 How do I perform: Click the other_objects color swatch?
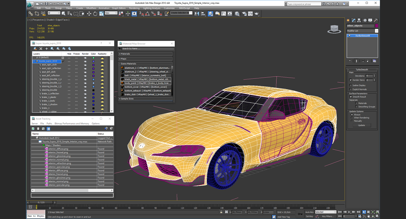coord(377,26)
